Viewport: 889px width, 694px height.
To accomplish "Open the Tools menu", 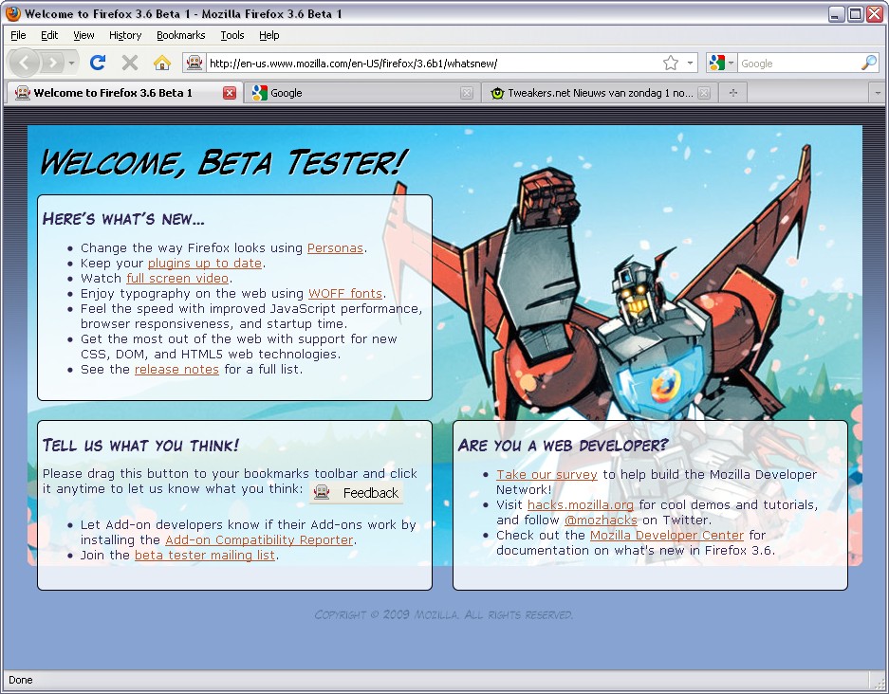I will pos(232,35).
